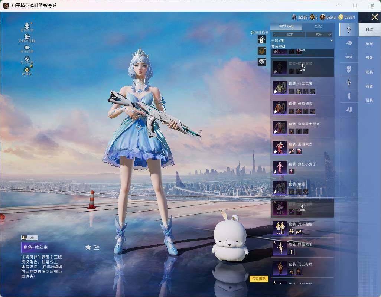The image size is (381, 297).
Task: Open the 快捷换装 help question mark
Action: [x=253, y=32]
